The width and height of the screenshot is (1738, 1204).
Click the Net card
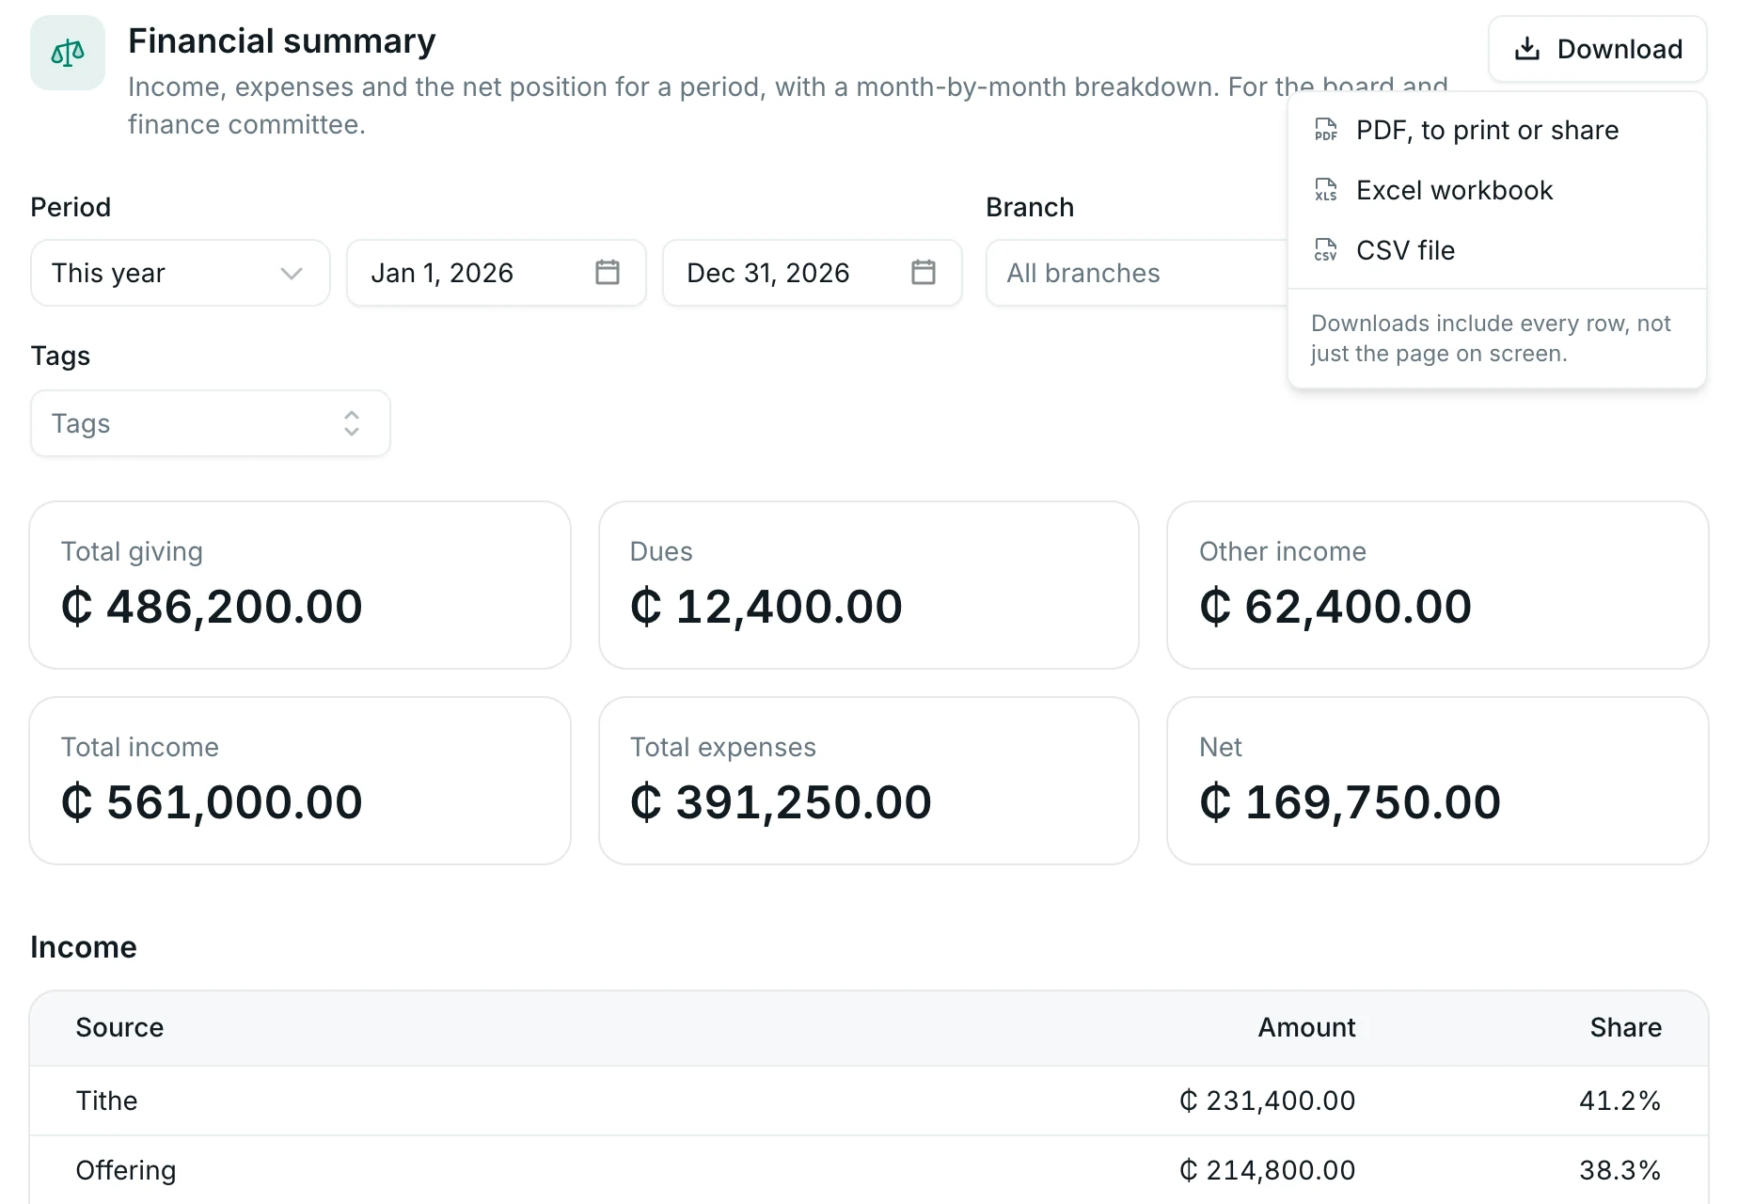click(x=1438, y=781)
